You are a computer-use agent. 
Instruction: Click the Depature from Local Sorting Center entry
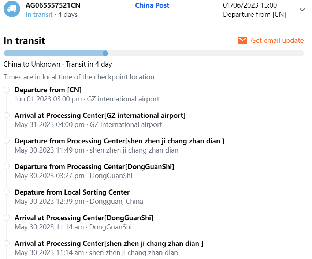click(72, 192)
